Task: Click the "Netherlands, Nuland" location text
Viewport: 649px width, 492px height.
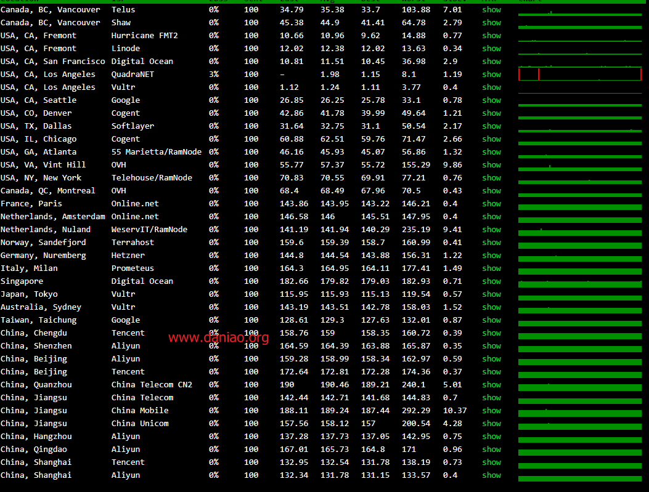Action: coord(46,229)
